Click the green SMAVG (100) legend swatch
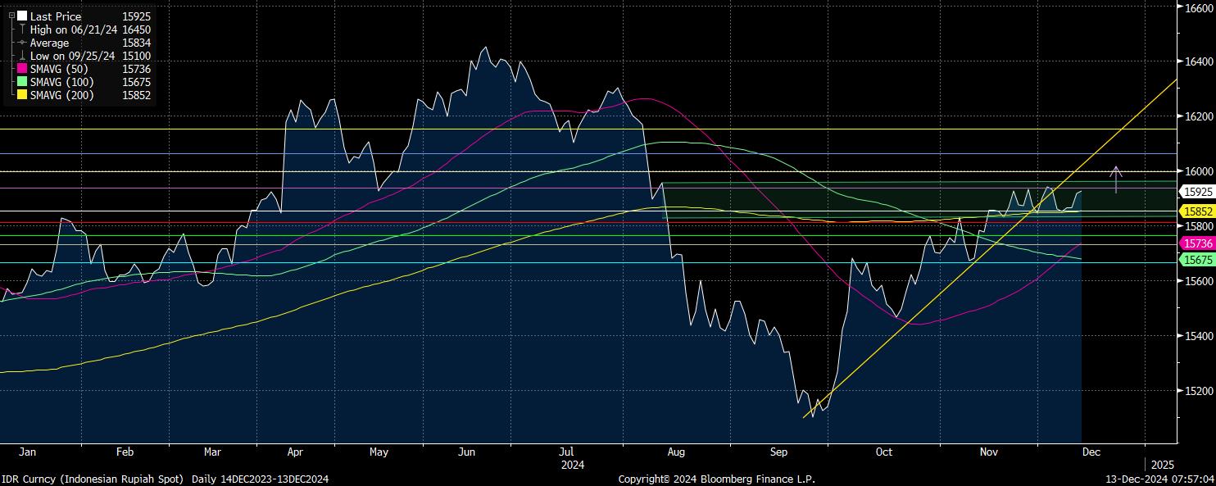1216x486 pixels. 22,82
